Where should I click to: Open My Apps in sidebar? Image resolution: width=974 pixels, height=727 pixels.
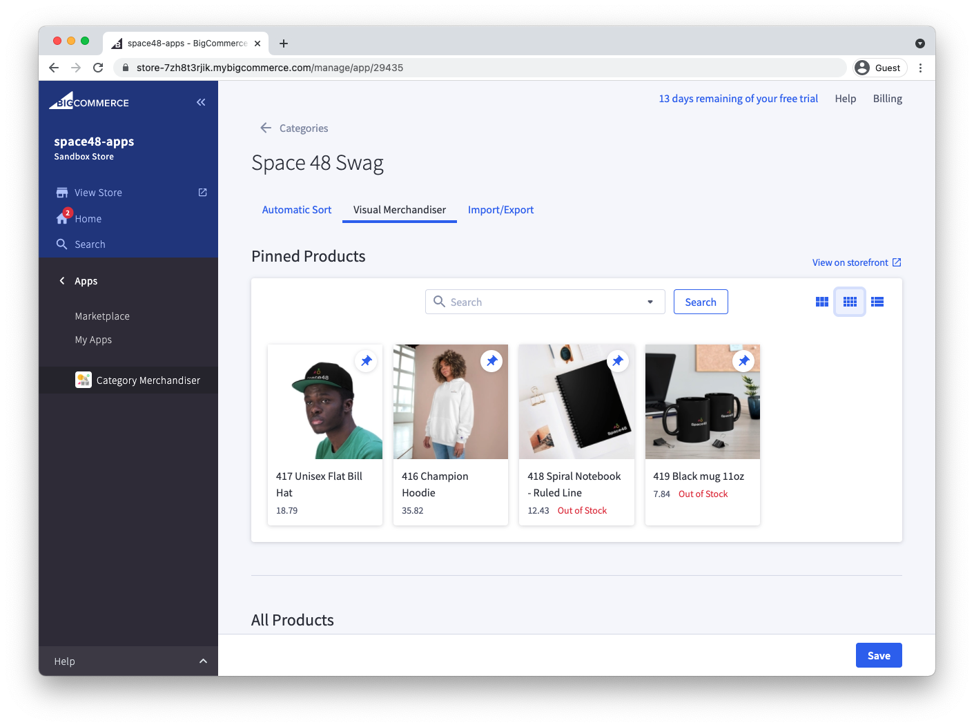click(93, 340)
